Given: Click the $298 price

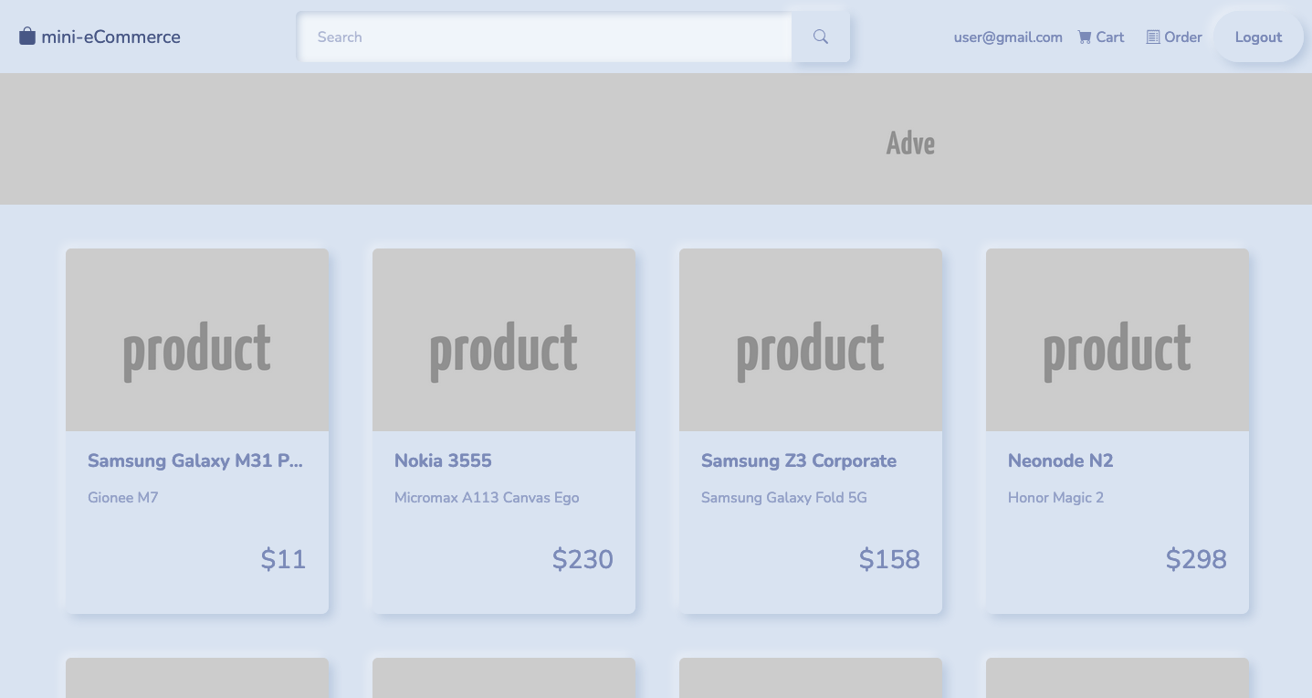Looking at the screenshot, I should [x=1196, y=559].
